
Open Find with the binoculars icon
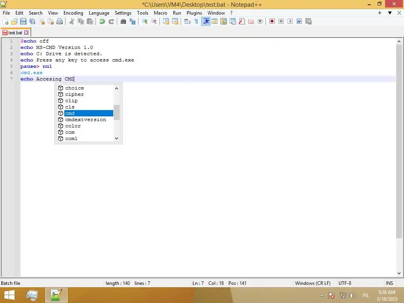[123, 21]
